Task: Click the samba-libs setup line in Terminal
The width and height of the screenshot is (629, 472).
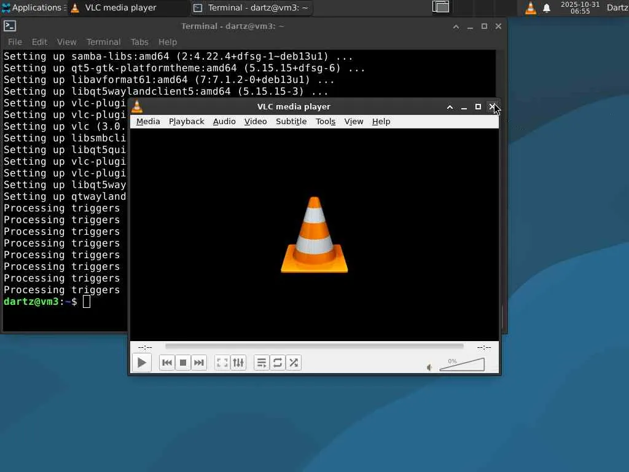Action: pos(178,56)
